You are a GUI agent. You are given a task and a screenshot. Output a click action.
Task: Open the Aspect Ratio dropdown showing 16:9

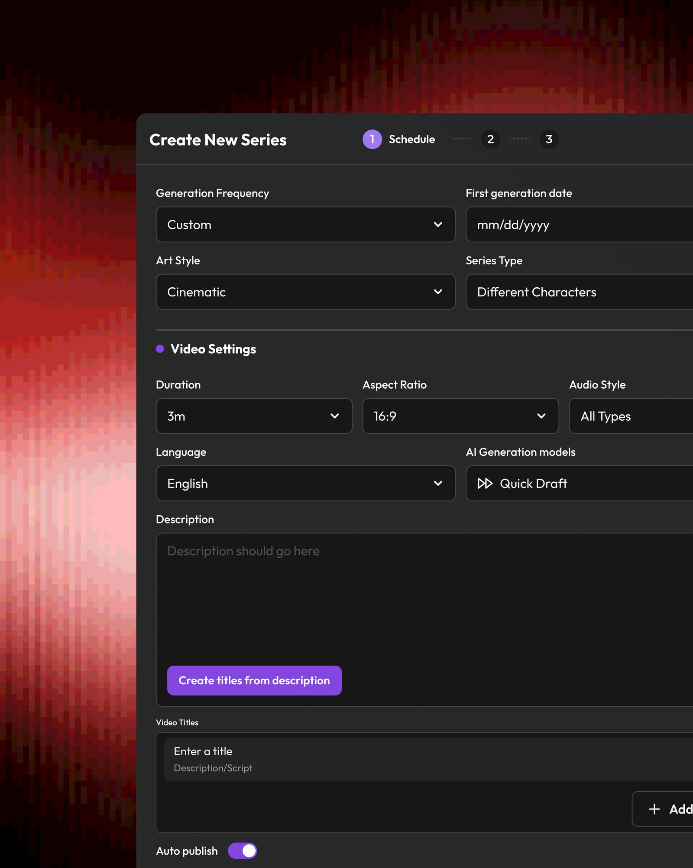[460, 416]
